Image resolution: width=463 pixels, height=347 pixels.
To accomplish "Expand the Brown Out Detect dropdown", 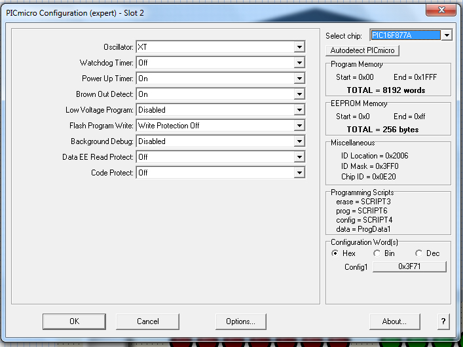I will pyautogui.click(x=221, y=94).
